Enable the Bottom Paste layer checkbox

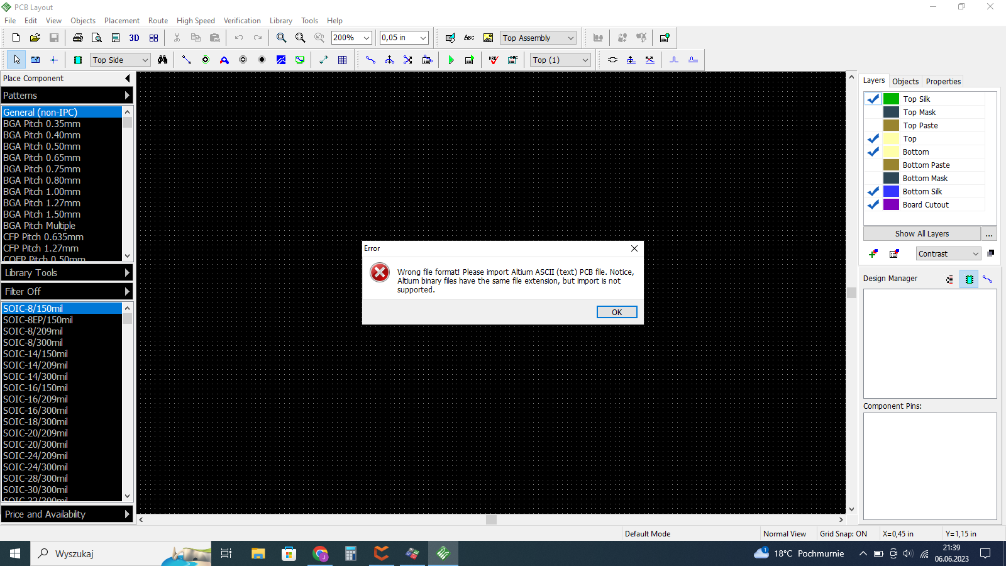point(873,165)
